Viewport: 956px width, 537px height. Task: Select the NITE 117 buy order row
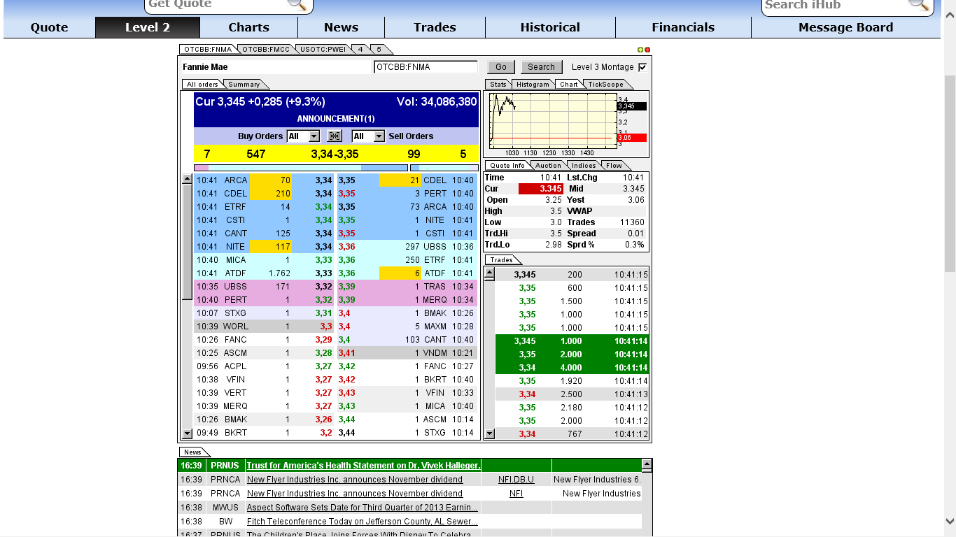(x=265, y=247)
